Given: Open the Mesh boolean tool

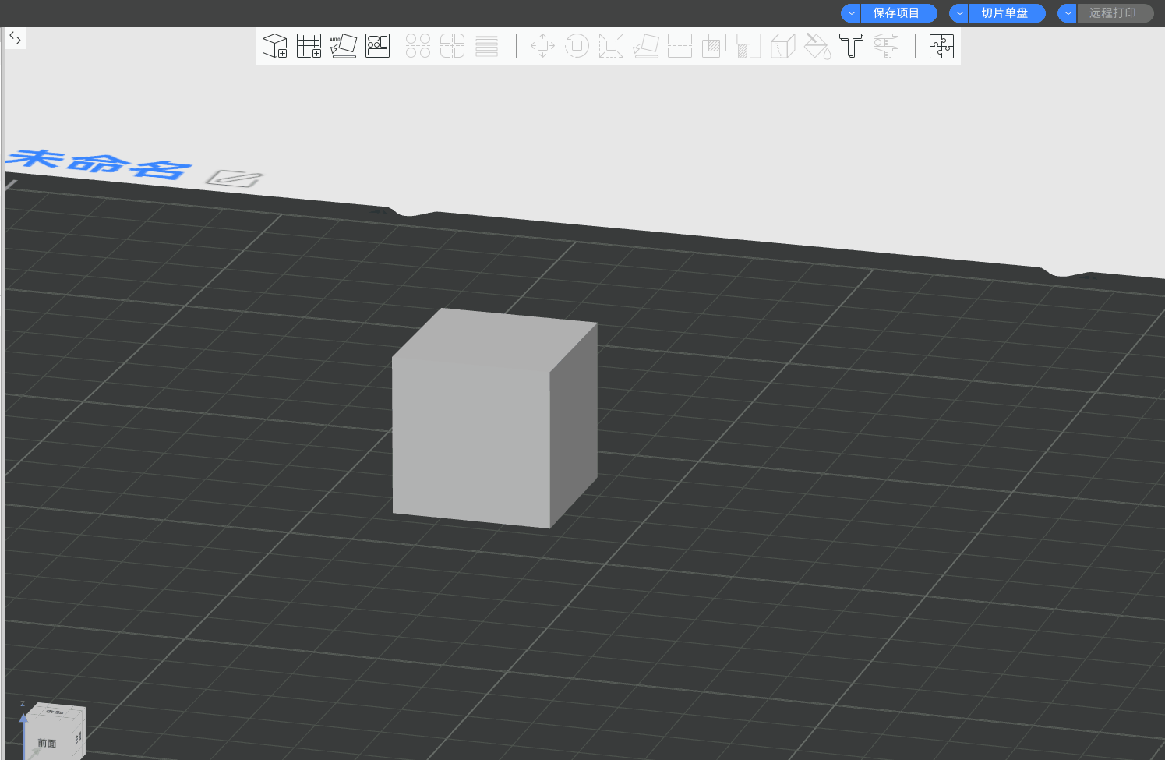Looking at the screenshot, I should pyautogui.click(x=714, y=46).
